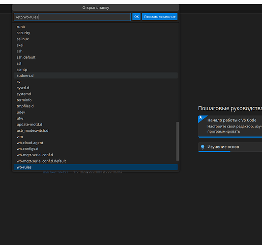Image resolution: width=262 pixels, height=245 pixels.
Task: Select the udev folder entry
Action: click(95, 112)
